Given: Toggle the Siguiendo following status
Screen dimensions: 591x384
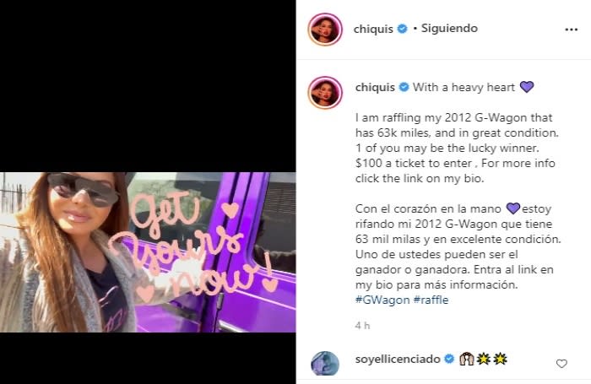Looking at the screenshot, I should (449, 28).
